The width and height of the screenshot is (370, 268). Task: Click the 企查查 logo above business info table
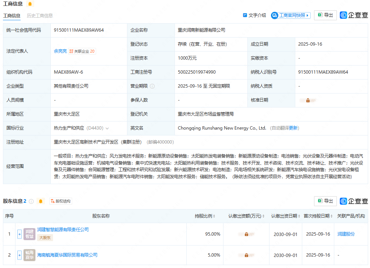click(354, 15)
